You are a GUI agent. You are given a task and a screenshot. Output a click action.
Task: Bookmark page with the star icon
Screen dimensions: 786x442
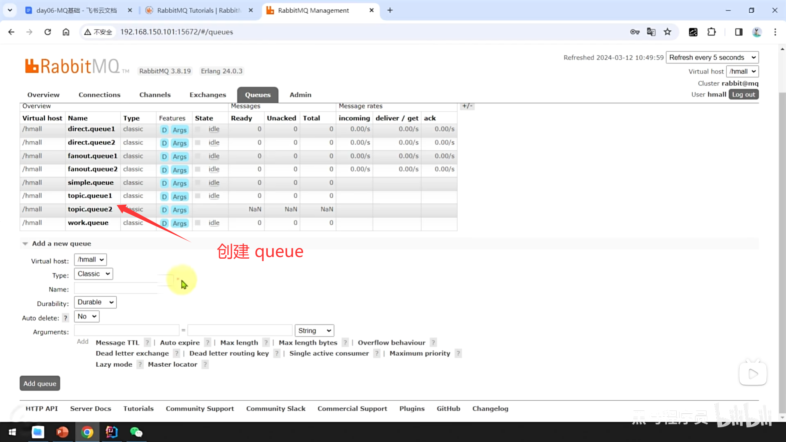tap(668, 32)
